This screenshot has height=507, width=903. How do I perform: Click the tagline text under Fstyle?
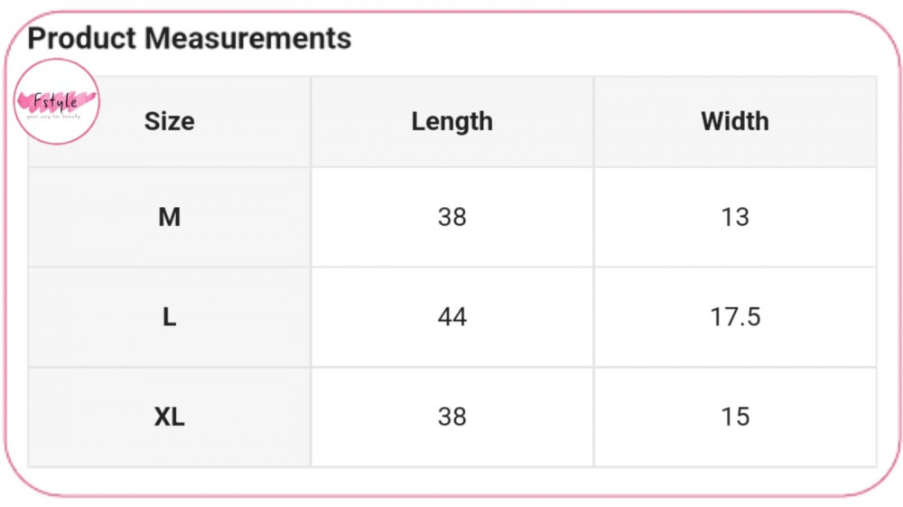point(53,117)
